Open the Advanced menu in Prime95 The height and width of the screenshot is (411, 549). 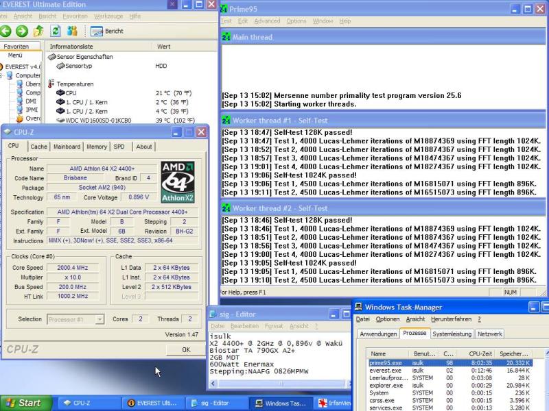267,21
